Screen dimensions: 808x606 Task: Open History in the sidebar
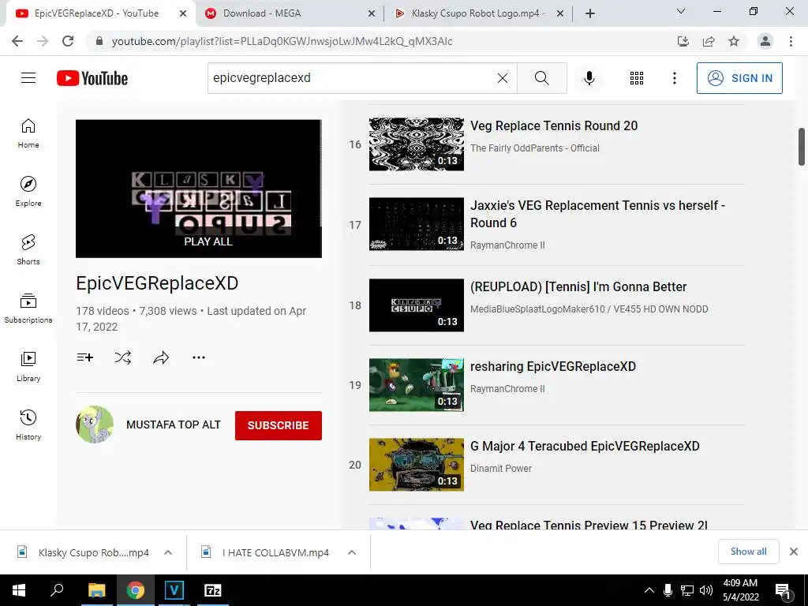pos(28,425)
